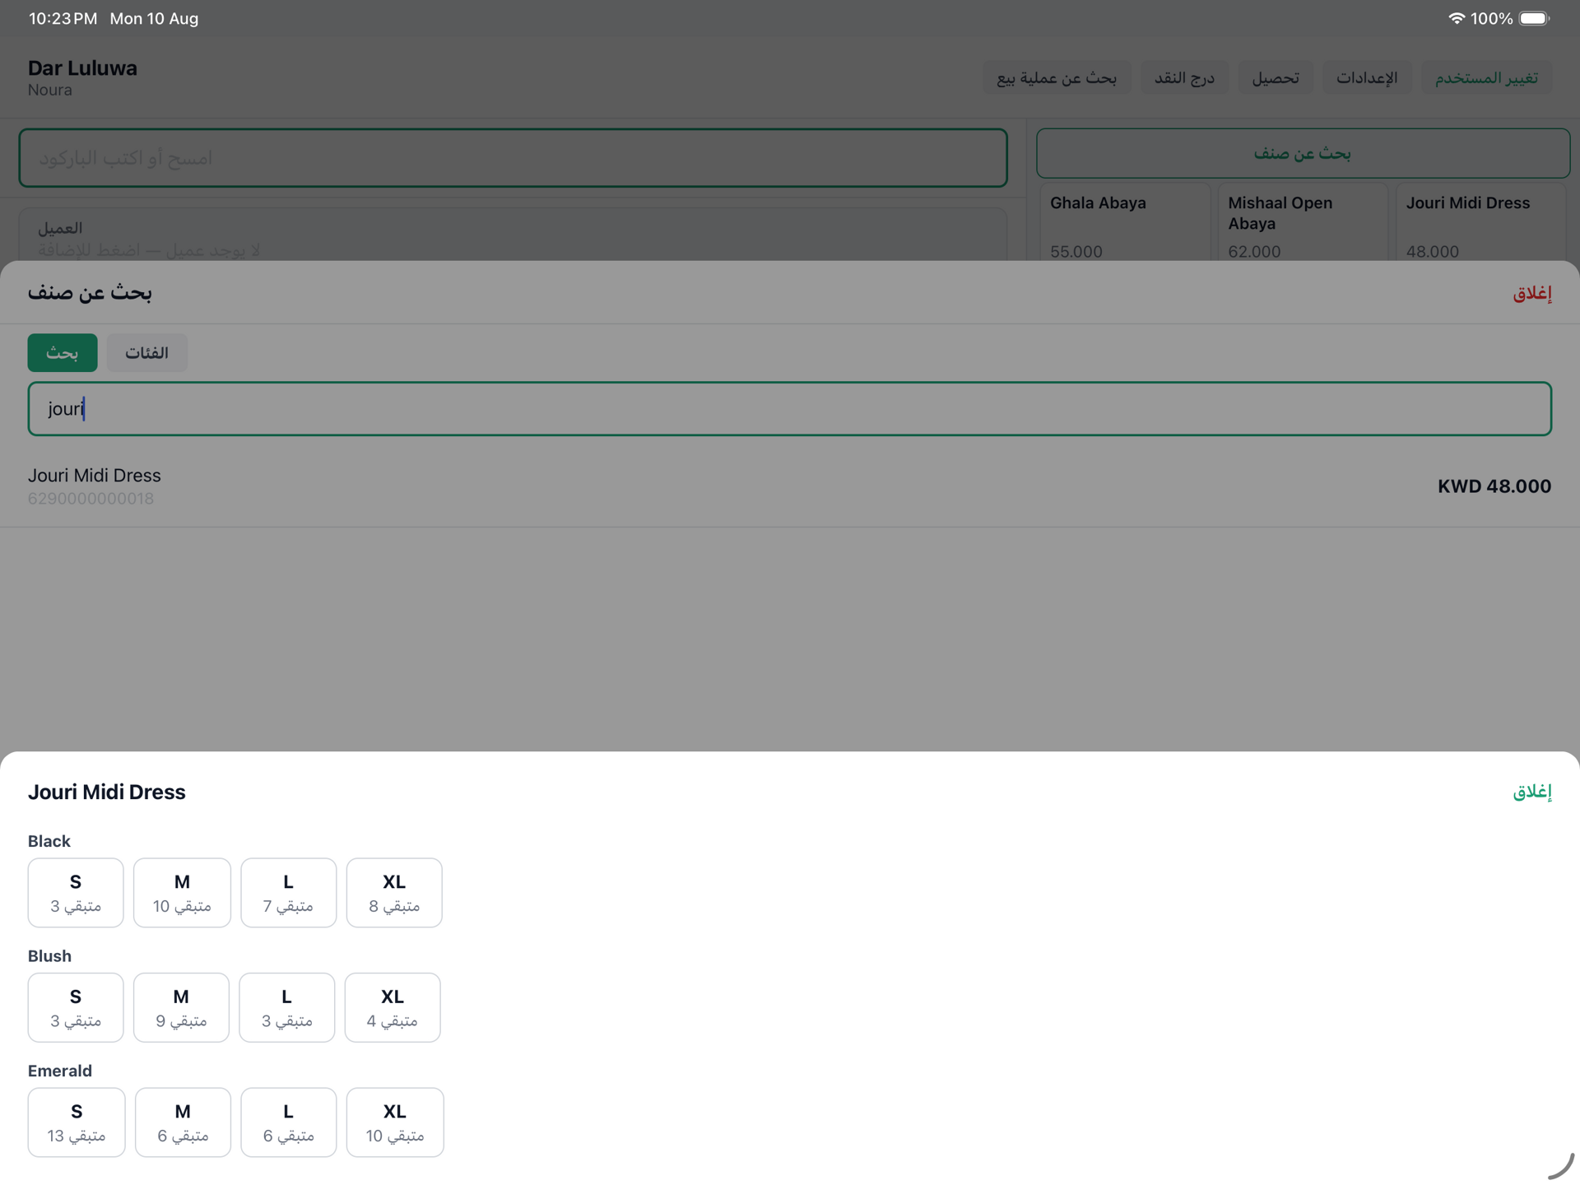The image size is (1580, 1185).
Task: Close the Jouri Midi Dress variant sheet
Action: click(1531, 792)
